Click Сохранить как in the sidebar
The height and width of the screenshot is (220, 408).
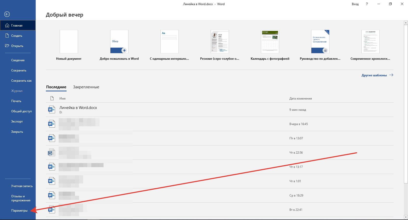click(18, 81)
